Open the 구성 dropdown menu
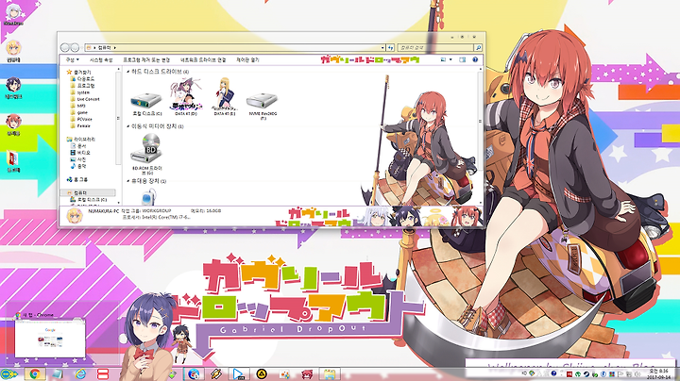Viewport: 680px width, 381px height. tap(72, 59)
